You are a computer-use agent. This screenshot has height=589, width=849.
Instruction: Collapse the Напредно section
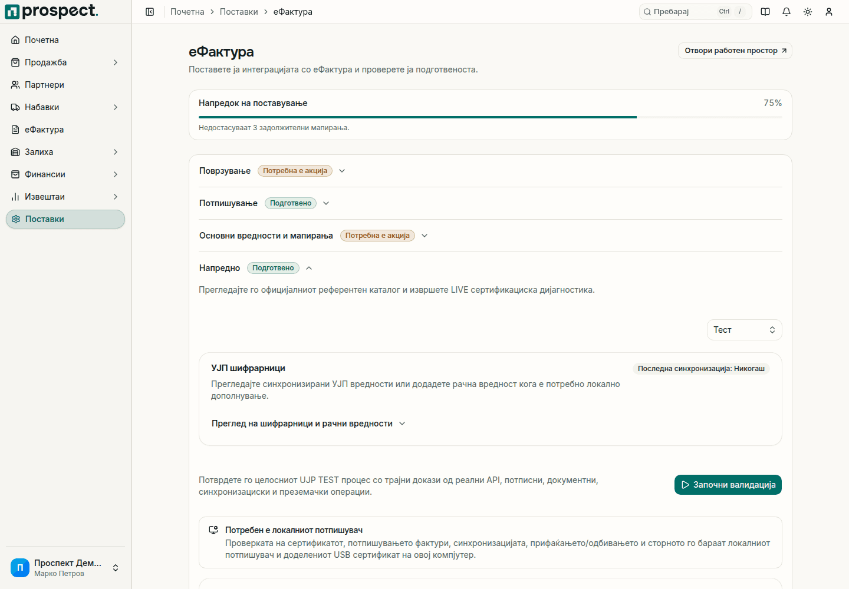(x=256, y=268)
